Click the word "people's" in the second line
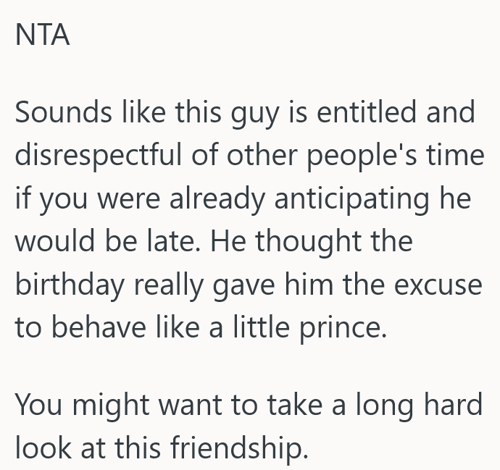 370,155
